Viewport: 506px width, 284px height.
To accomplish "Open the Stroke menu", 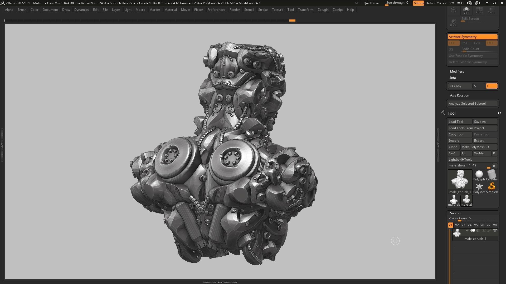I will [263, 10].
